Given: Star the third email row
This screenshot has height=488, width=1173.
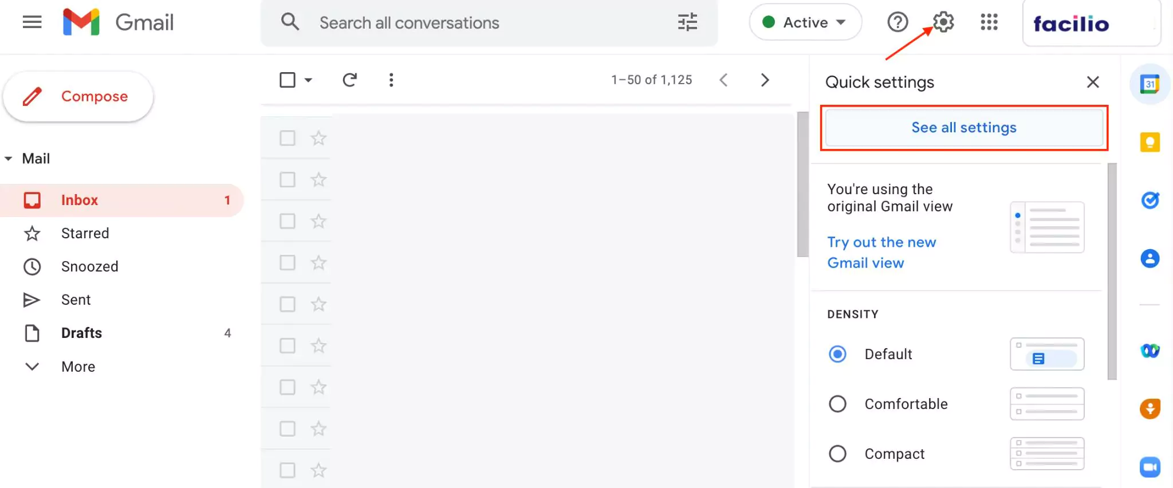Looking at the screenshot, I should pyautogui.click(x=318, y=221).
